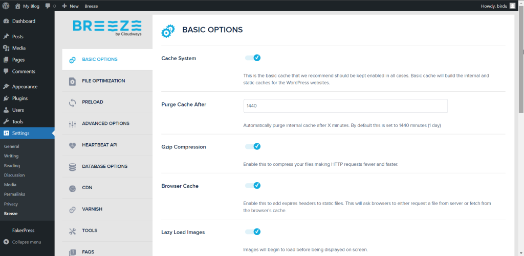Open Discussion settings submenu
This screenshot has width=524, height=256.
click(x=14, y=175)
